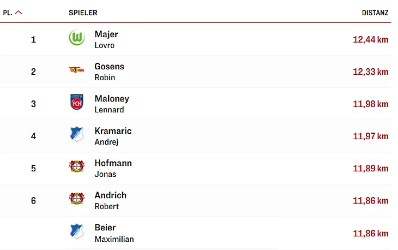Click Hoffenheim logo beside Kramaric

coord(77,134)
